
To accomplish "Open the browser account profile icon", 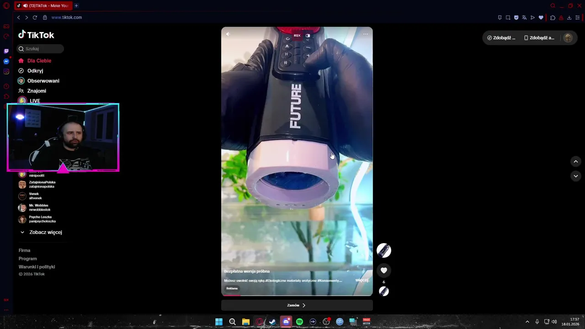I will click(561, 17).
